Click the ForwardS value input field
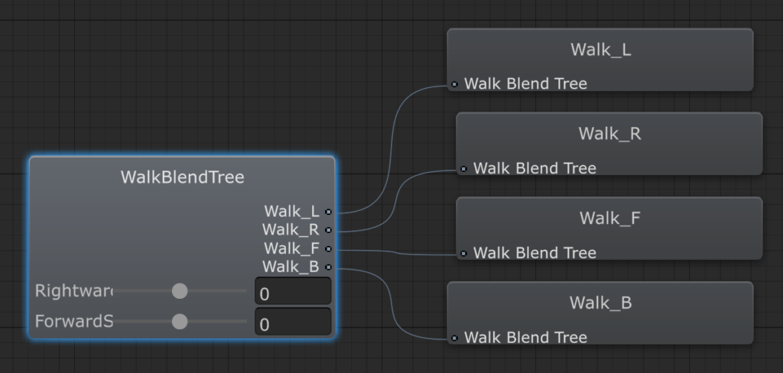 [293, 323]
